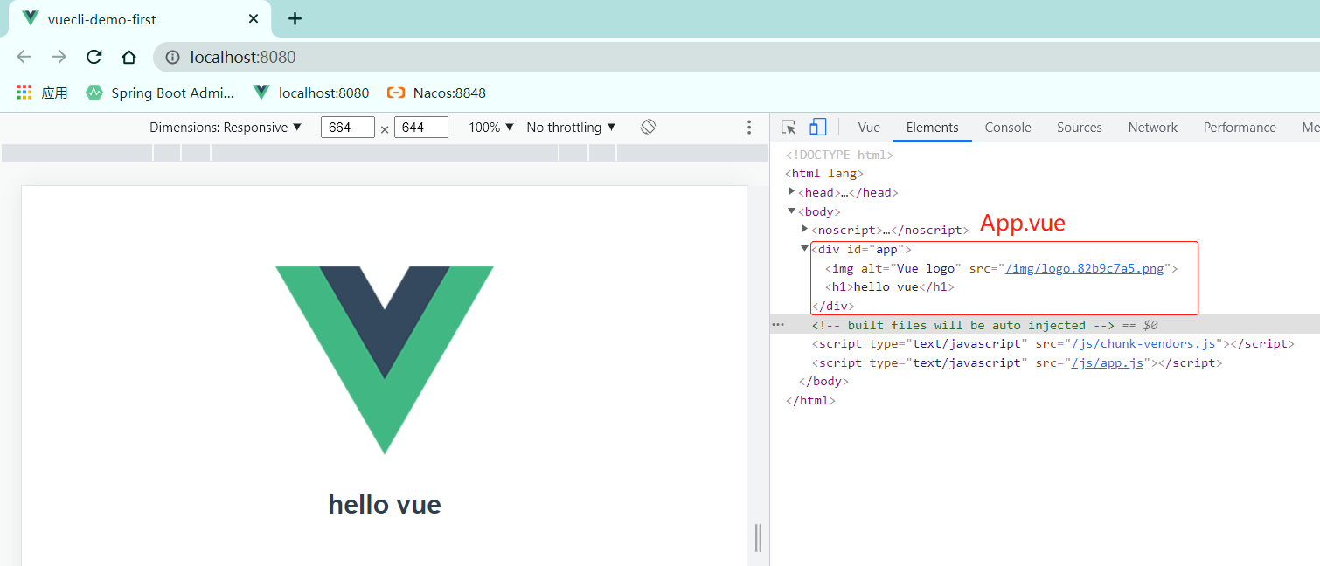Open device toolbar more options menu
The width and height of the screenshot is (1320, 566).
pos(749,128)
